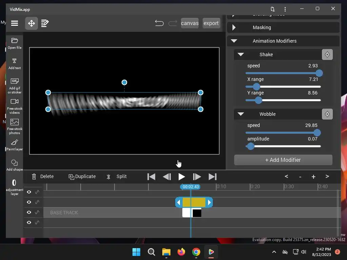Image resolution: width=347 pixels, height=260 pixels.
Task: Click left trim handle of yellow clip
Action: 179,202
